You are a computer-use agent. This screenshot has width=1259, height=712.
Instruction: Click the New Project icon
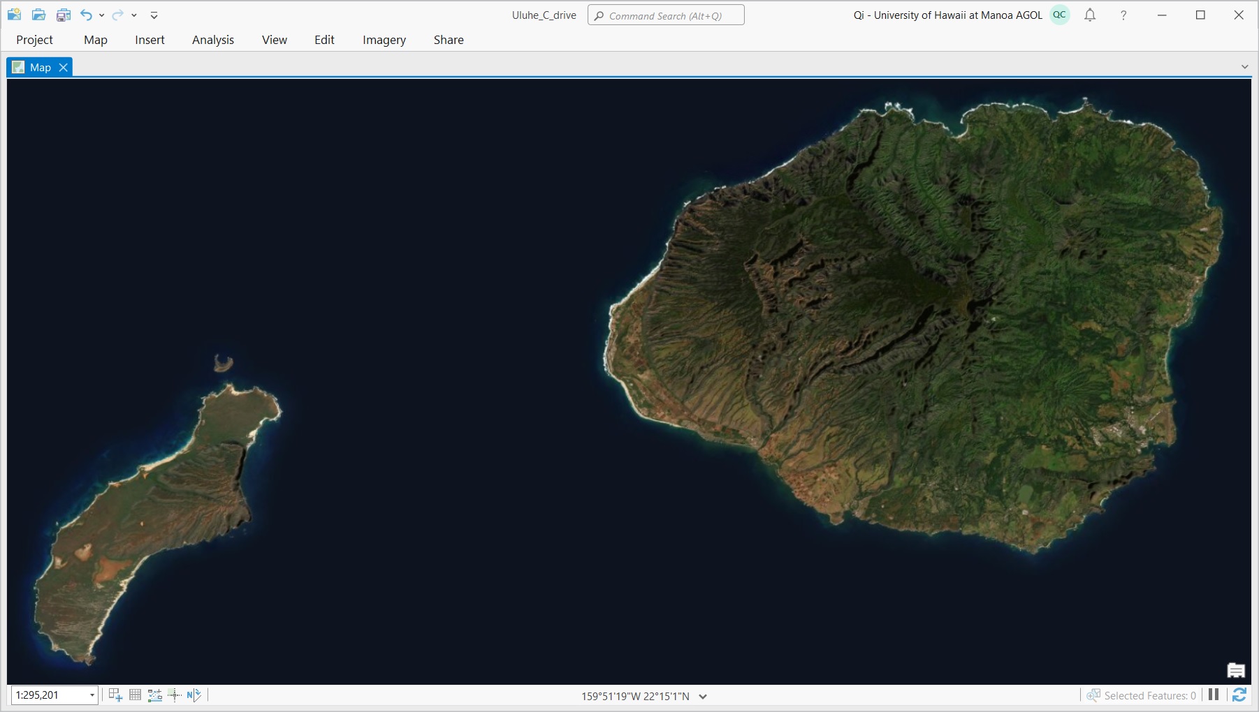(14, 15)
